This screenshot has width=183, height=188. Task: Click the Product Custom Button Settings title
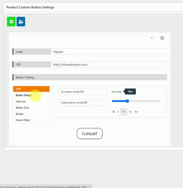(30, 7)
